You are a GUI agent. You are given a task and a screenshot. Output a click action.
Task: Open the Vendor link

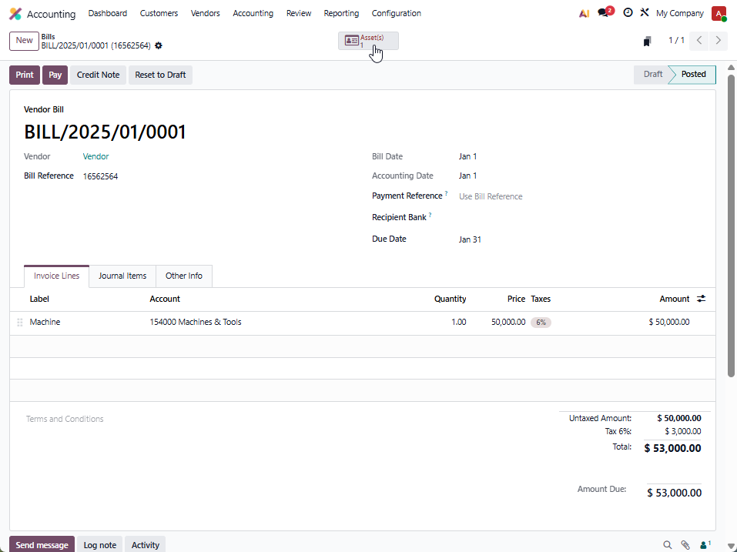pos(95,156)
